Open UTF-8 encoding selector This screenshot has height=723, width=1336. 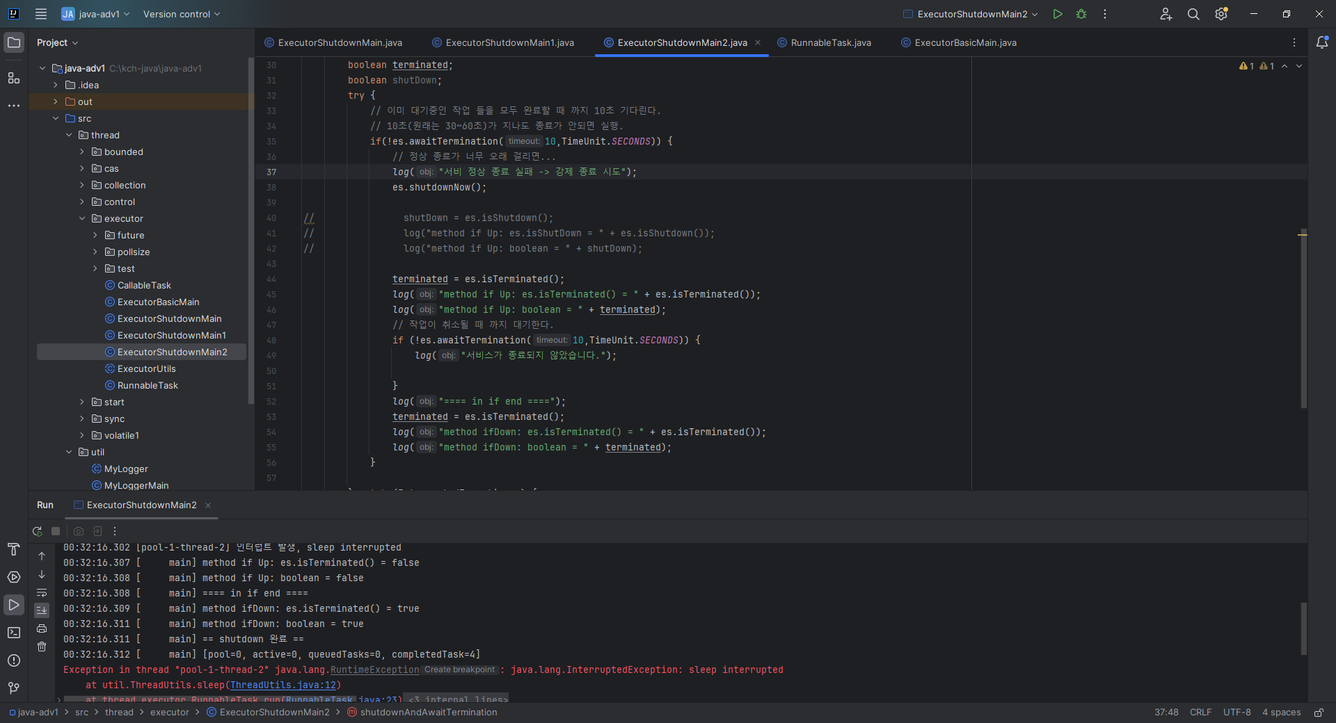pyautogui.click(x=1236, y=713)
